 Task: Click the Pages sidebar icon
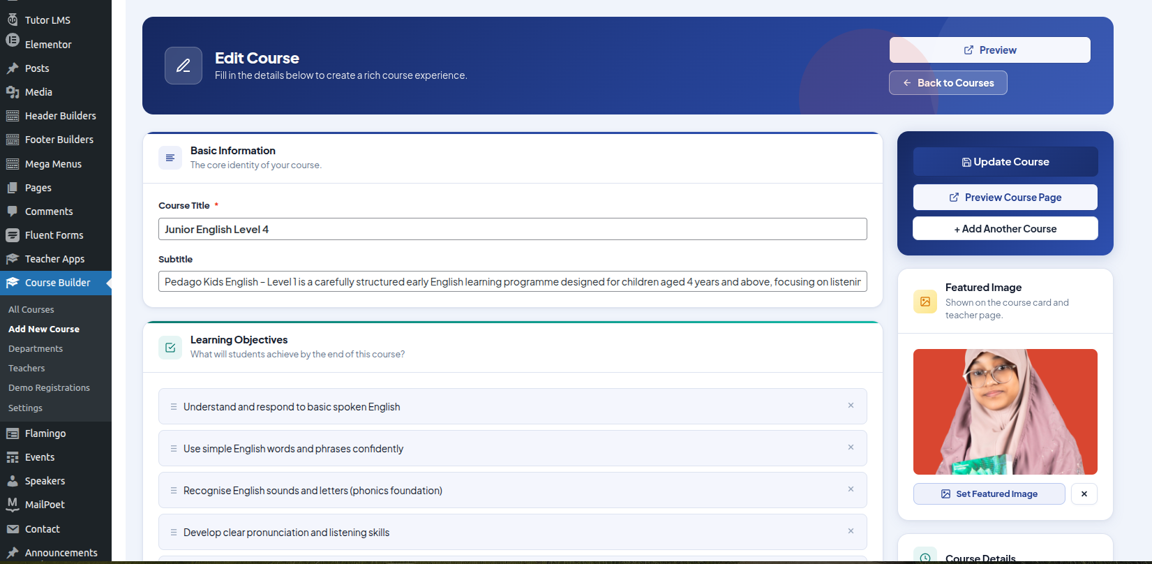tap(13, 188)
